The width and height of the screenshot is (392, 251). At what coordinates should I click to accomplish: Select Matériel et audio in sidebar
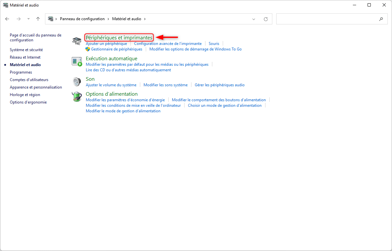coord(25,65)
